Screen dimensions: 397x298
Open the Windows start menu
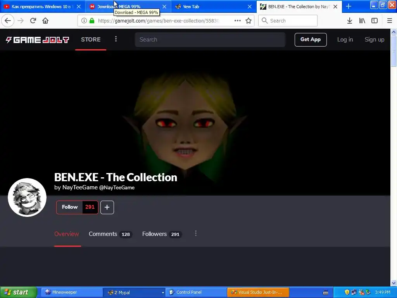(18, 292)
